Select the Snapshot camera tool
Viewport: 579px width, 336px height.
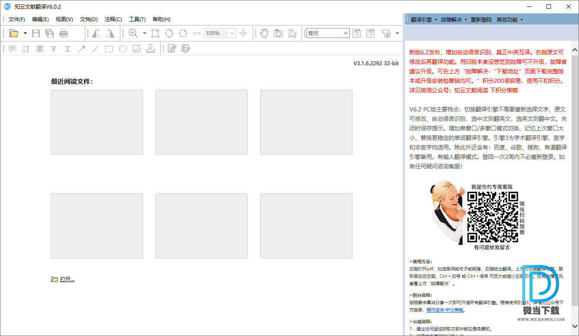(x=278, y=33)
